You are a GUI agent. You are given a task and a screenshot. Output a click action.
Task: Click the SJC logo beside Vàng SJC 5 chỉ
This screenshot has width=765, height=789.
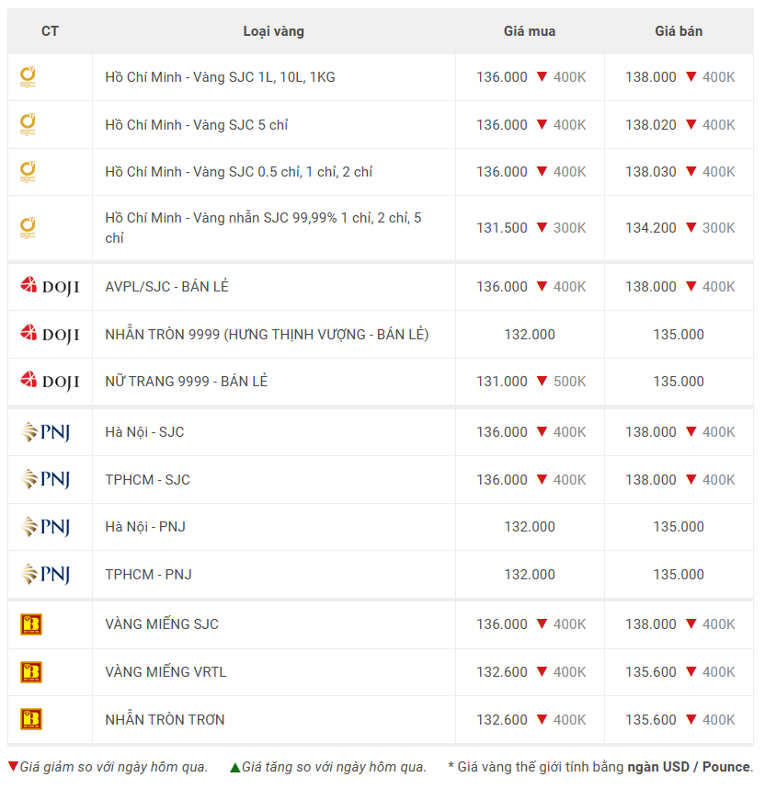[29, 125]
